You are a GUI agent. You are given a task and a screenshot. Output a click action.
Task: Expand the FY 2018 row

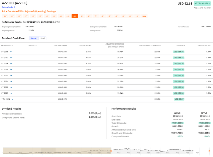11,64
